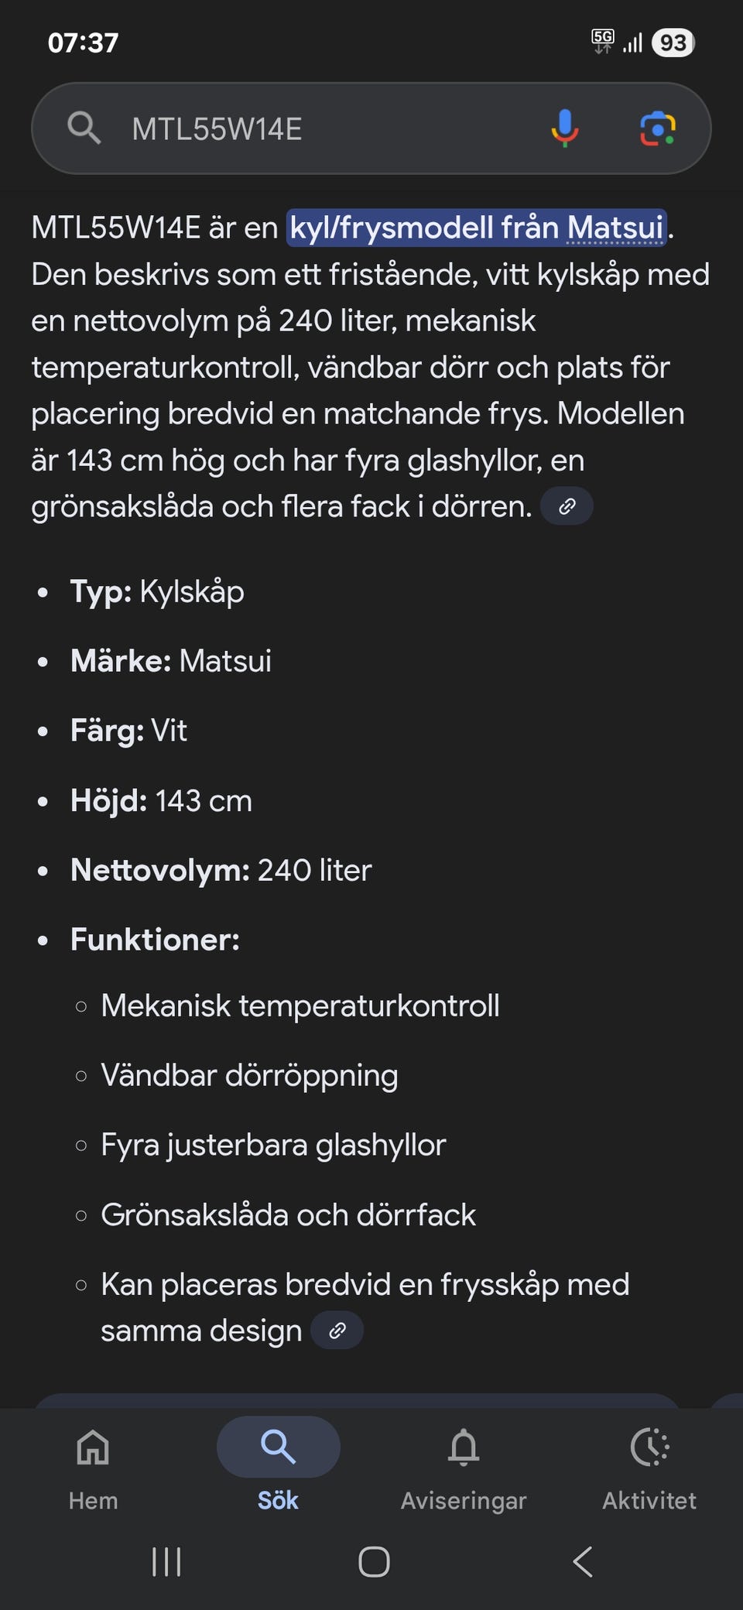Tap highlighted 'kyl/frysmodell från' text
Screen dimensions: 743x1610
[x=426, y=228]
